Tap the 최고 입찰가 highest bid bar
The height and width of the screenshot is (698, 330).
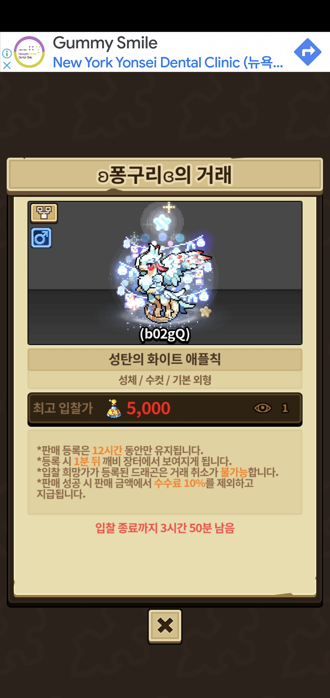165,409
